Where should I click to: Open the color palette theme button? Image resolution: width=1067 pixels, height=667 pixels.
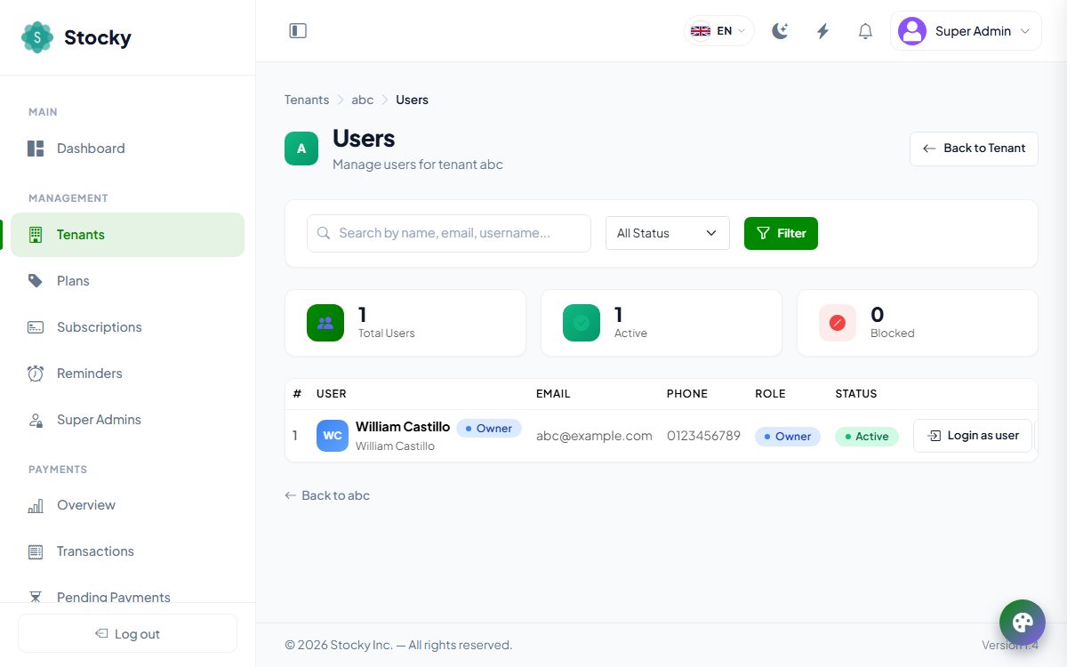coord(1023,623)
